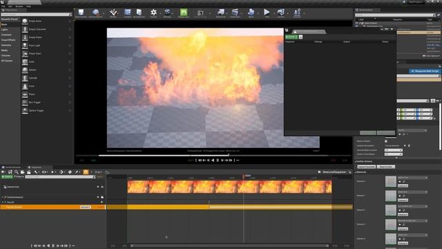Click the Reset Emitter button
The image size is (442, 249).
[386, 167]
